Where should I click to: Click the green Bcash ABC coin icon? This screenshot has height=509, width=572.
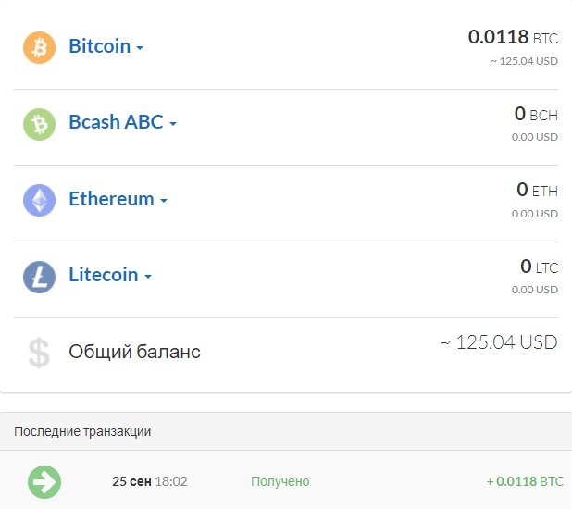pos(39,123)
